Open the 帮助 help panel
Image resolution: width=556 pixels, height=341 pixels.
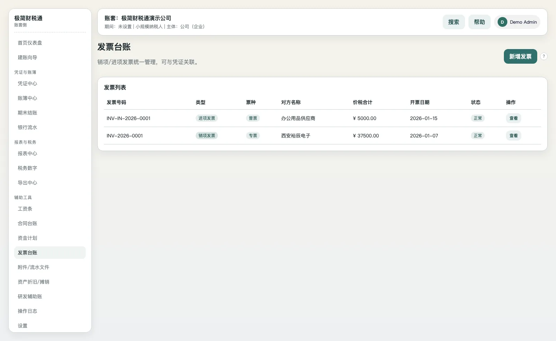pyautogui.click(x=479, y=22)
